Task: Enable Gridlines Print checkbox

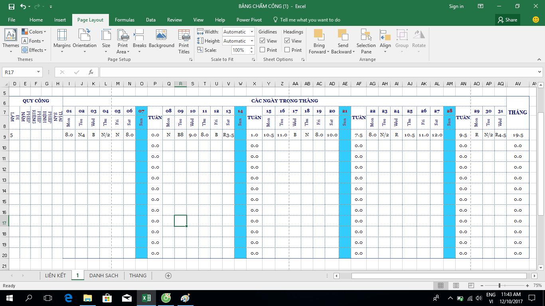Action: click(263, 50)
